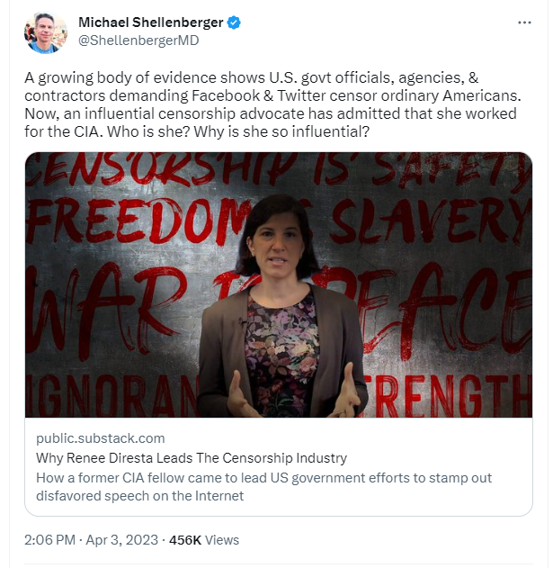
Task: Open the @ShellenbergerMD handle link
Action: point(138,41)
